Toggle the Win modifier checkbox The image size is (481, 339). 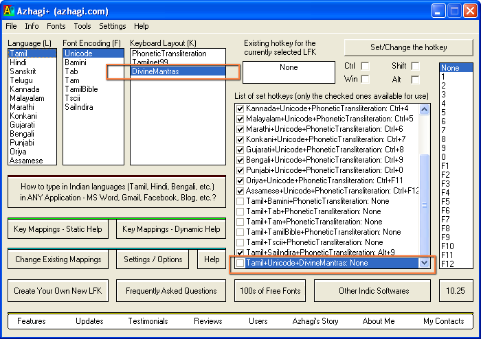(365, 80)
